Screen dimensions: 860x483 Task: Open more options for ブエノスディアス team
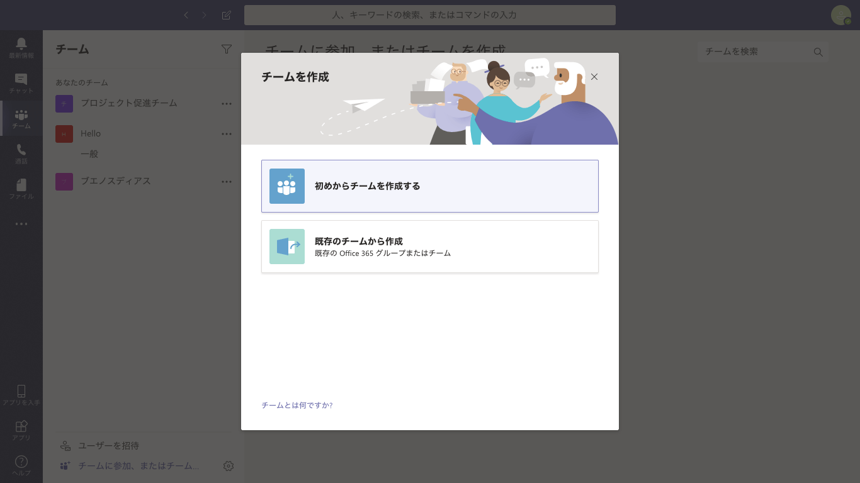click(x=227, y=182)
